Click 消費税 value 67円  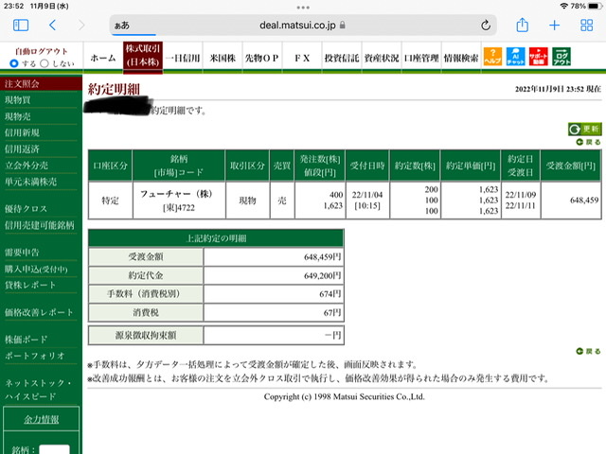(x=332, y=312)
